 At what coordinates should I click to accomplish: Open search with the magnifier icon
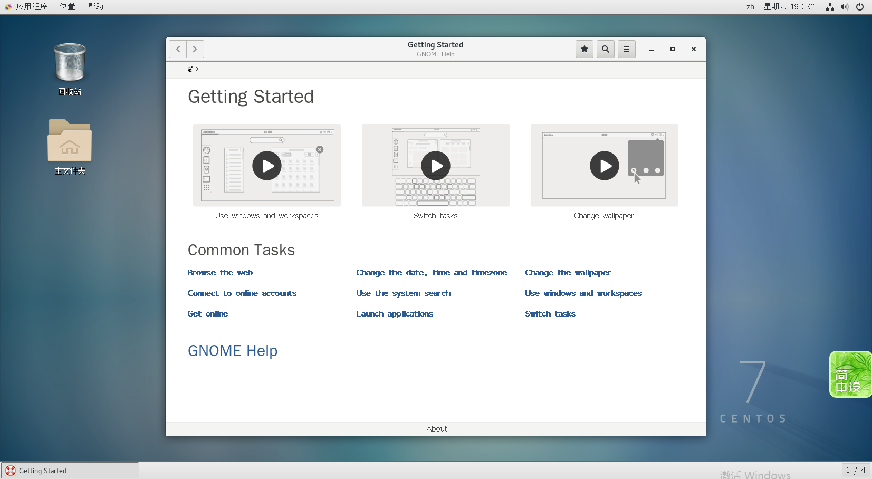coord(606,49)
